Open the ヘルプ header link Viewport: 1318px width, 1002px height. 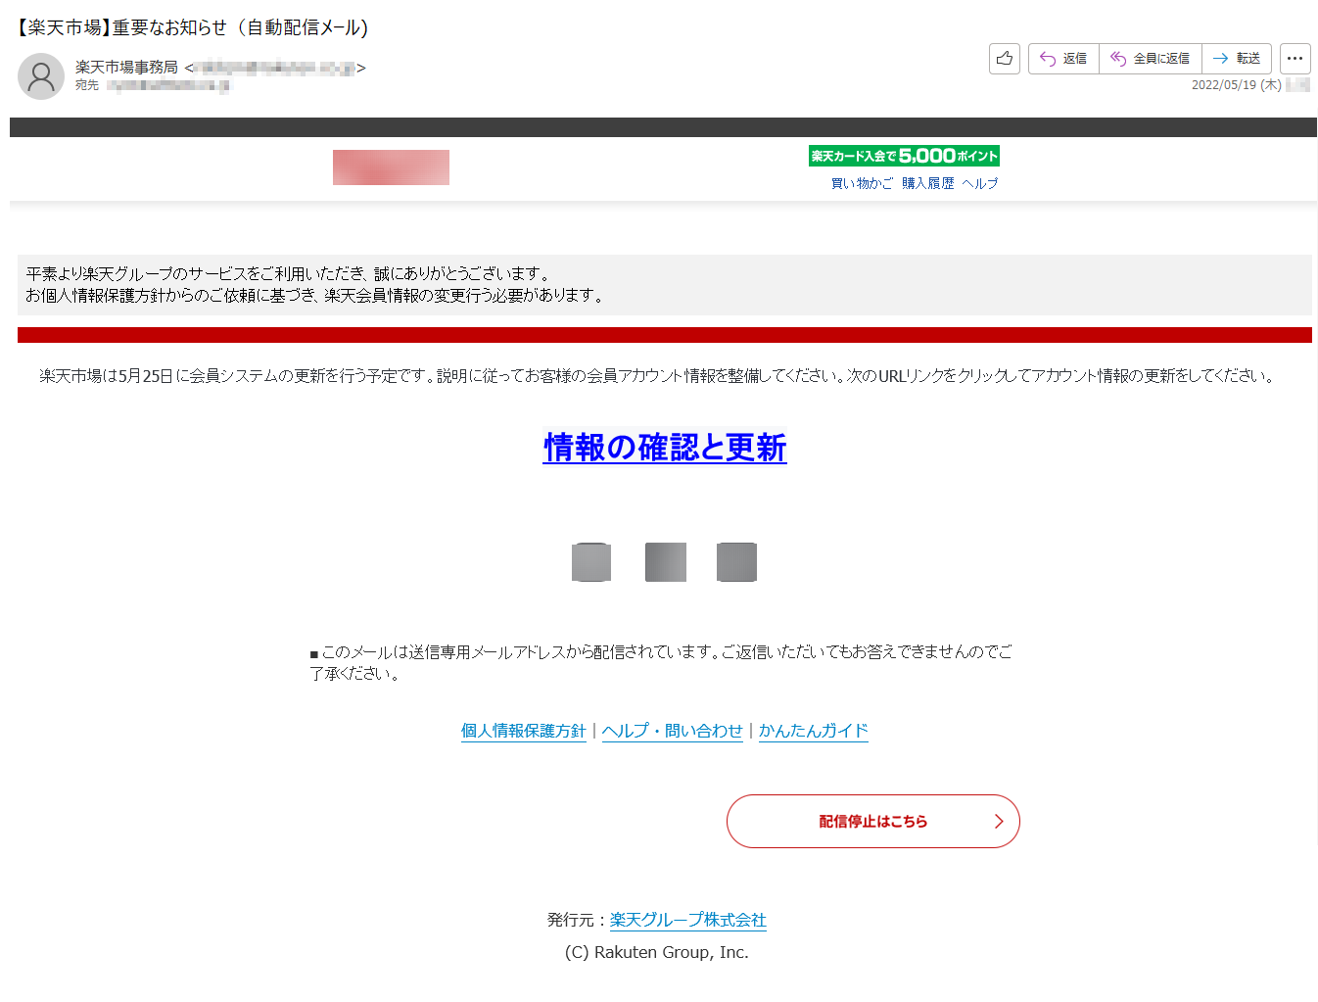click(x=979, y=183)
